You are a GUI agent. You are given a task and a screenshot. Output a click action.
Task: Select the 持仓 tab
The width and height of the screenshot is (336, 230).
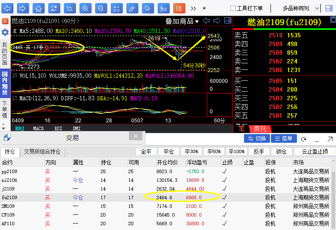pyautogui.click(x=10, y=152)
